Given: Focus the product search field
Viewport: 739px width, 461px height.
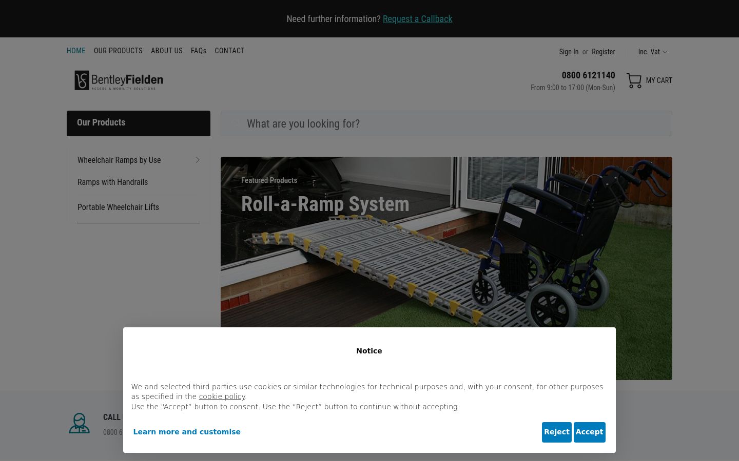Looking at the screenshot, I should [x=446, y=123].
